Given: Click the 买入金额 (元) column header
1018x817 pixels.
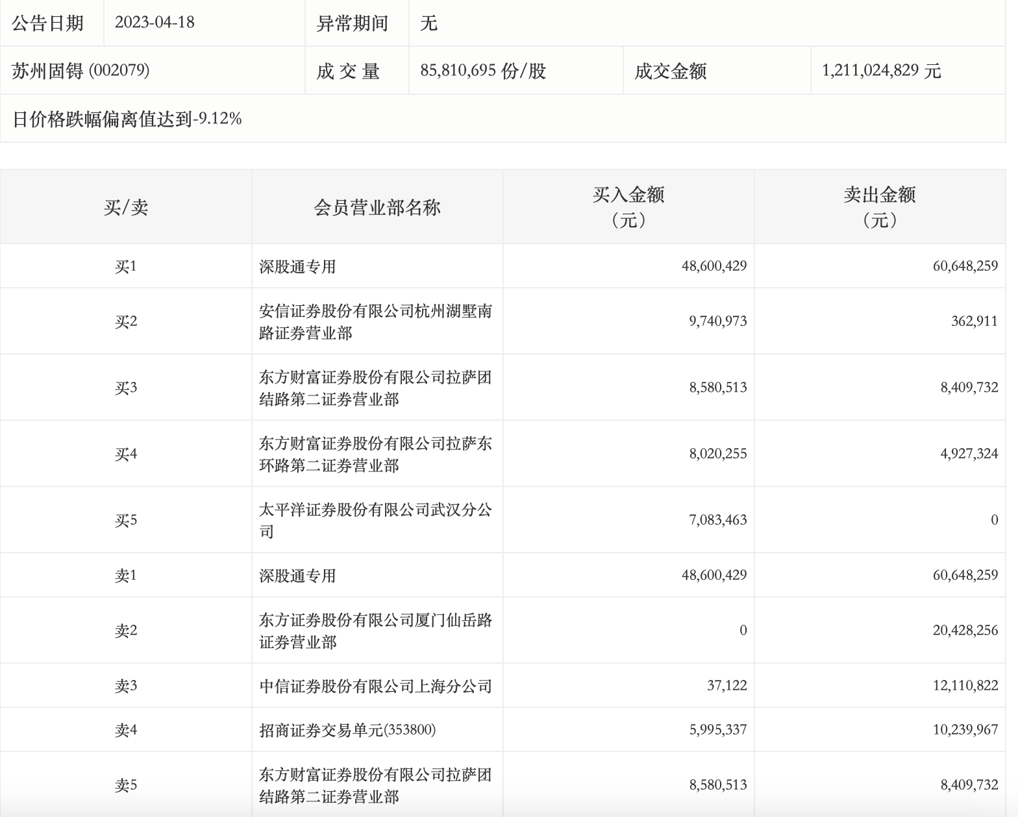Looking at the screenshot, I should (628, 208).
